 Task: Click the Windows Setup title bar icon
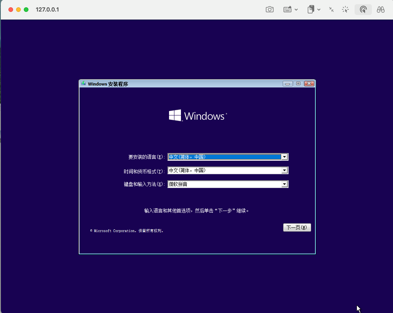83,84
